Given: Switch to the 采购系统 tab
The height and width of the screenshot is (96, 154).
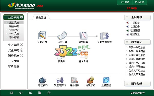Looking at the screenshot, I should 41,18.
